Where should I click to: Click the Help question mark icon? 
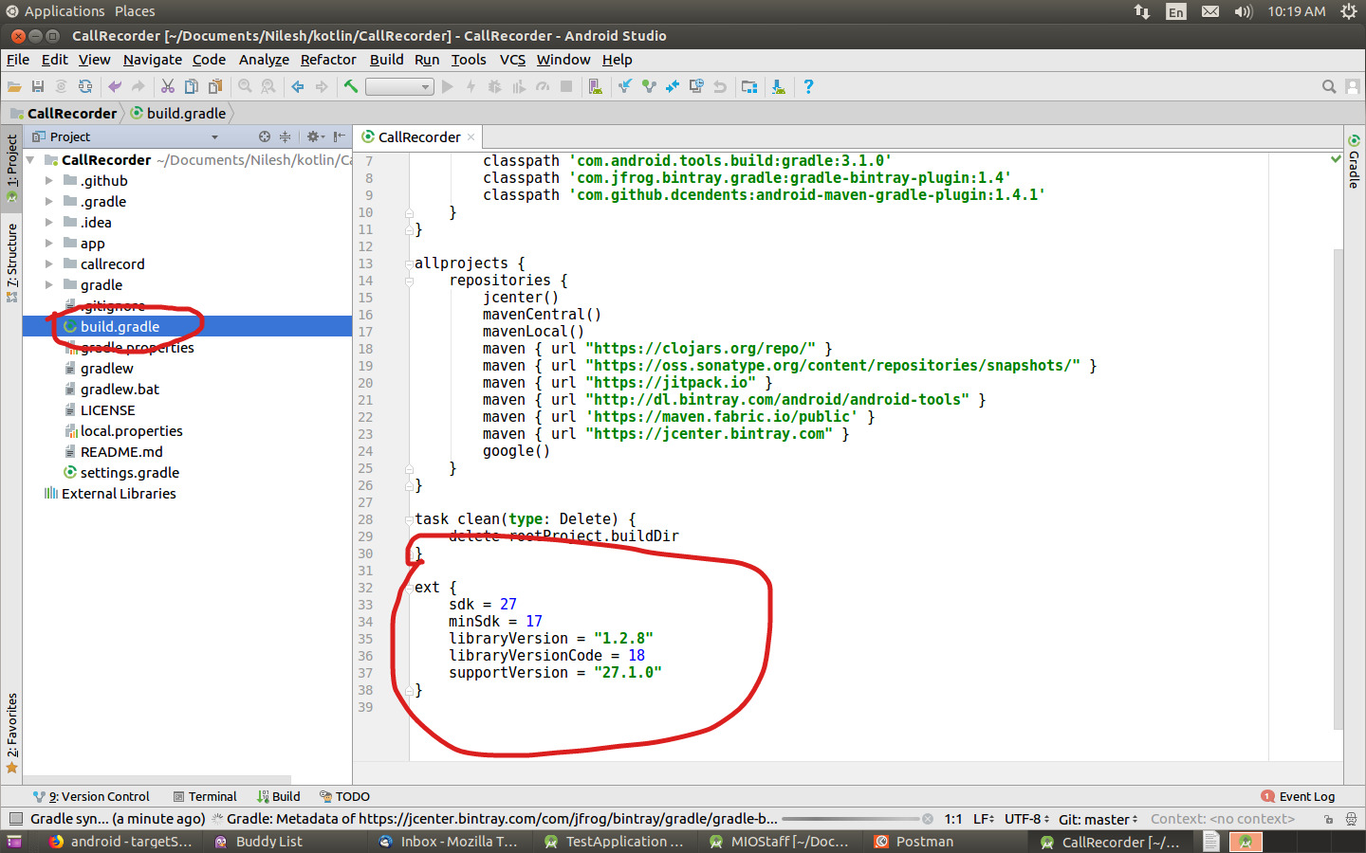[x=808, y=86]
